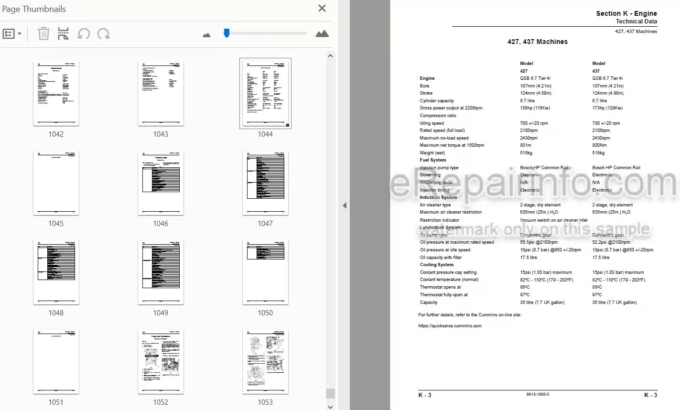Image resolution: width=680 pixels, height=410 pixels.
Task: Close the Page Thumbnails panel
Action: point(322,8)
